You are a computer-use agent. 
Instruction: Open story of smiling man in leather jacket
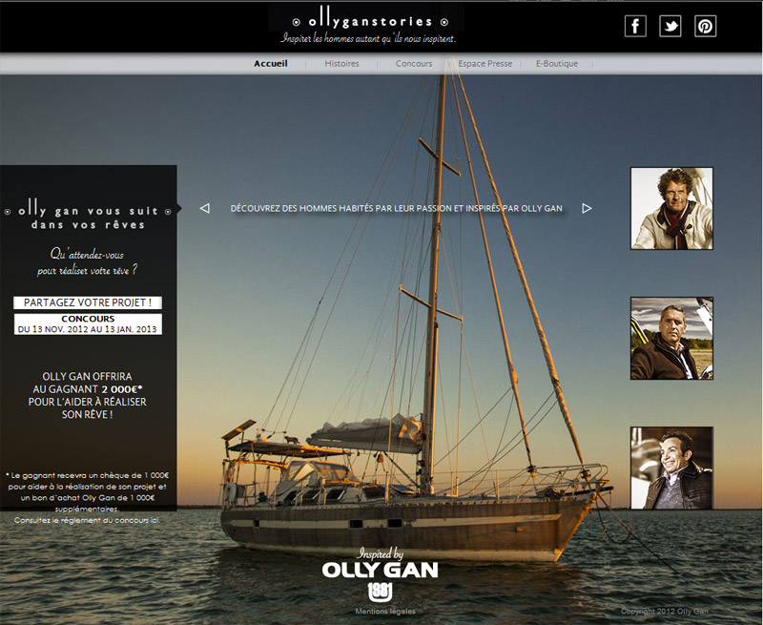click(x=671, y=469)
